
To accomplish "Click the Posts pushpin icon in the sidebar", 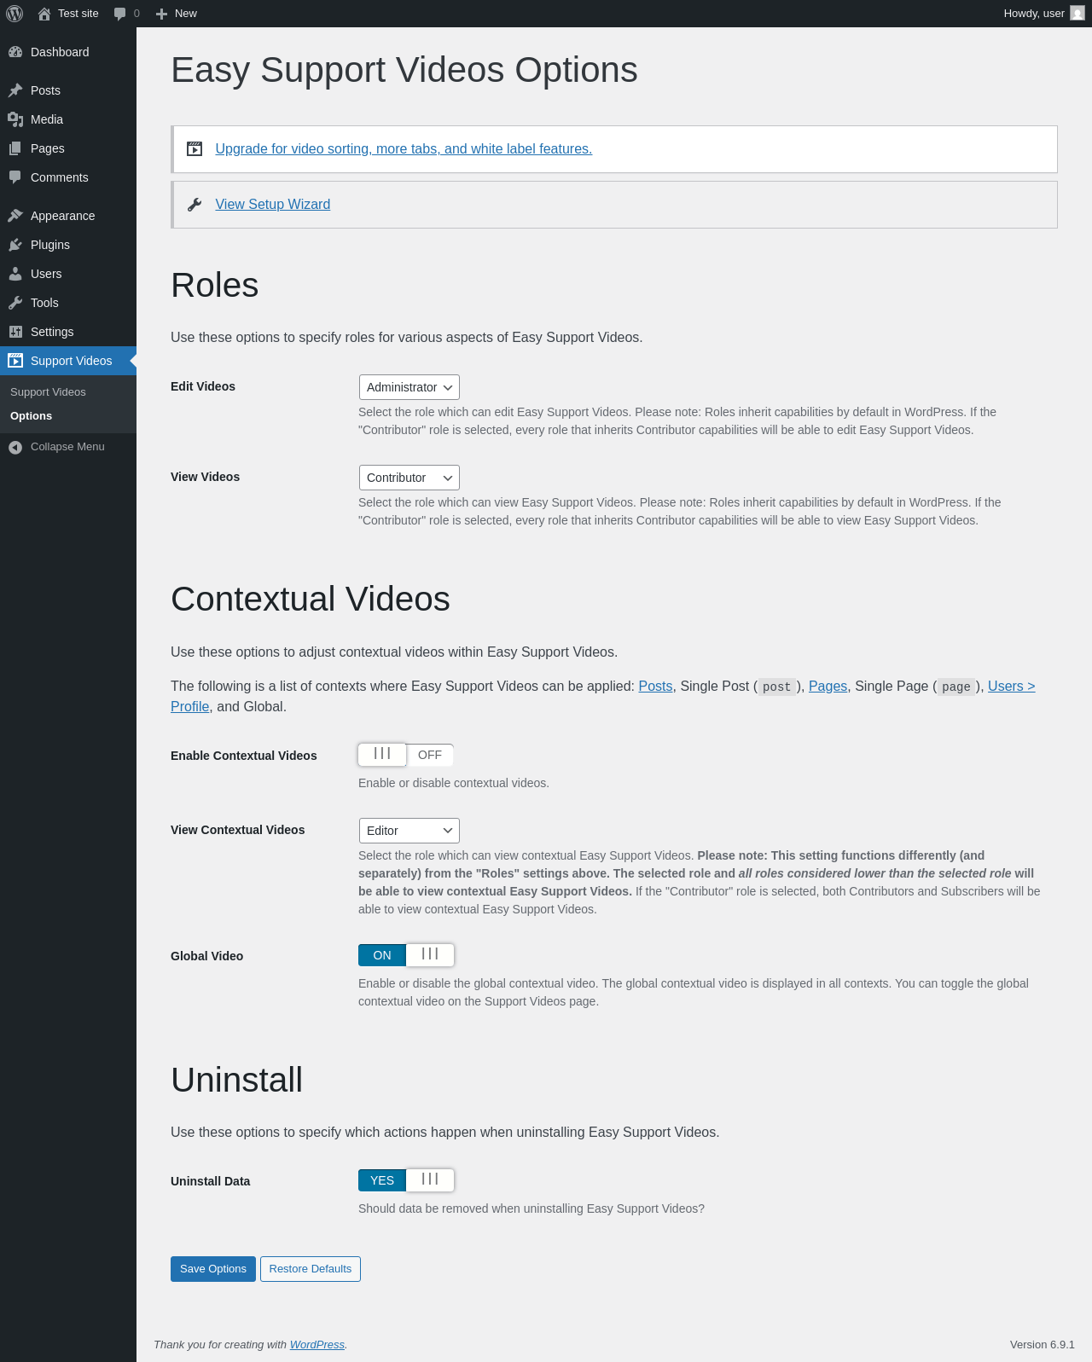I will [15, 90].
